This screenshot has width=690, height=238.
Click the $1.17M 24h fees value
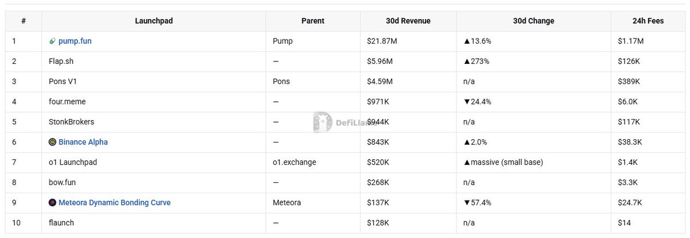pyautogui.click(x=631, y=41)
